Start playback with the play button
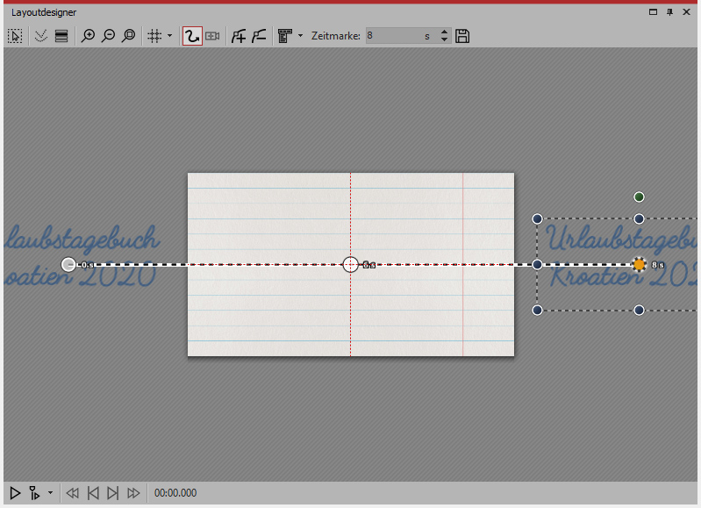The width and height of the screenshot is (701, 508). 15,493
